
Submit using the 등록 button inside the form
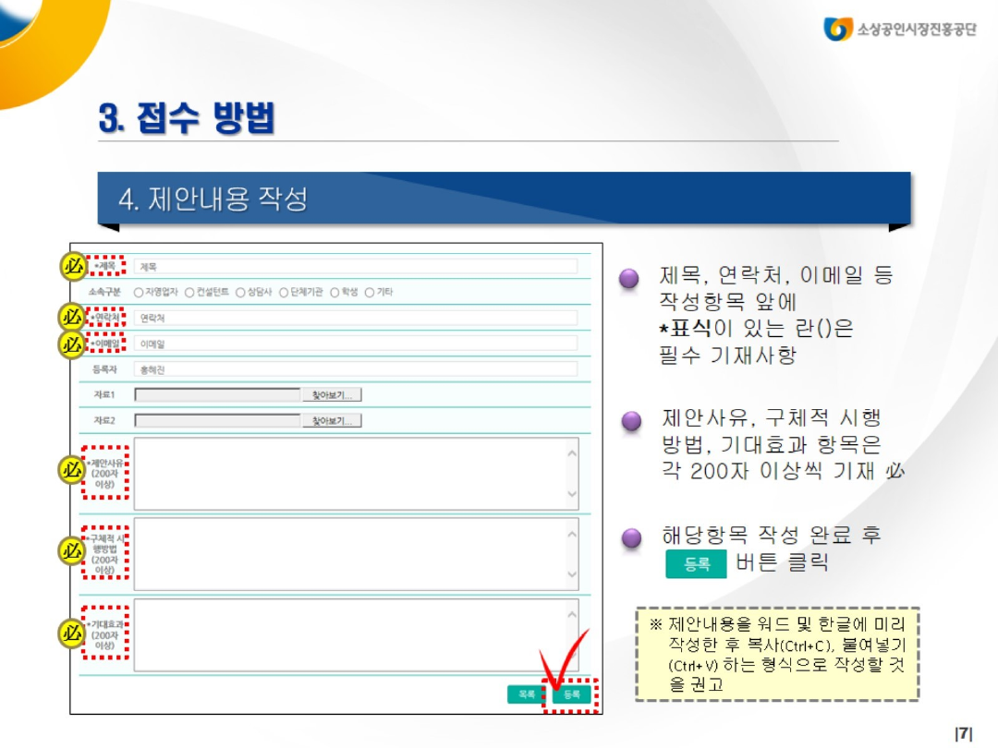pos(572,694)
